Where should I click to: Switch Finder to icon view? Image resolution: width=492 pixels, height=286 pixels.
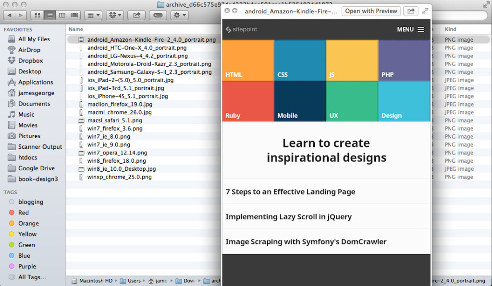37,15
